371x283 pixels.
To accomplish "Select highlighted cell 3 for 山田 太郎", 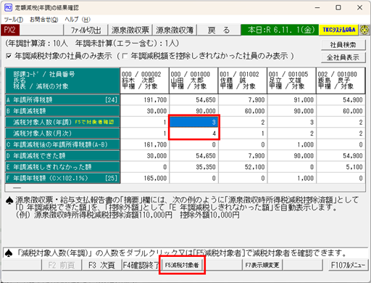I will [x=193, y=122].
